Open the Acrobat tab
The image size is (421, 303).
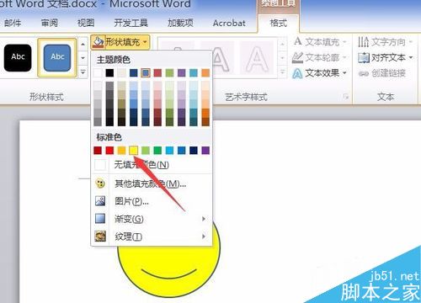(229, 23)
